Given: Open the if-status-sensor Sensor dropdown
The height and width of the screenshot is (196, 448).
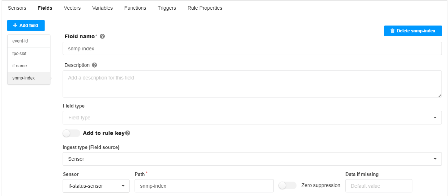Looking at the screenshot, I should [96, 186].
